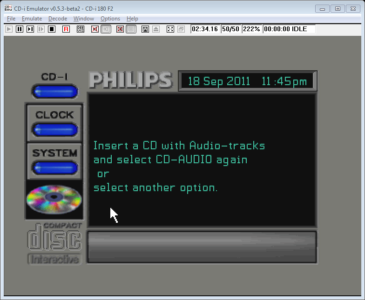Click the 50/50 frame rate indicator
Screen dimensions: 365x300
pyautogui.click(x=230, y=29)
